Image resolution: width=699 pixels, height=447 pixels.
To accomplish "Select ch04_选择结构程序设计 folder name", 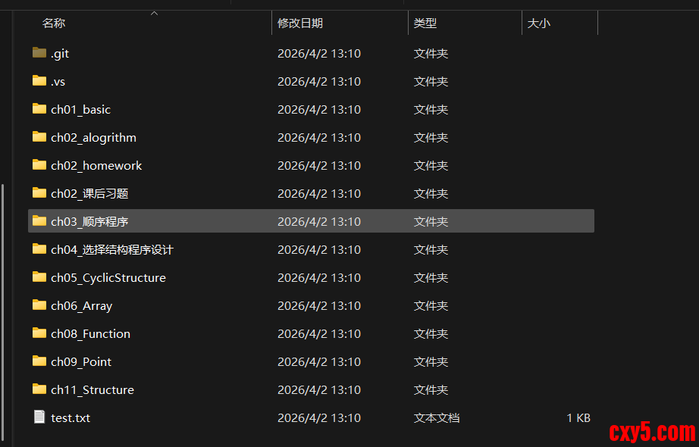I will coord(112,249).
